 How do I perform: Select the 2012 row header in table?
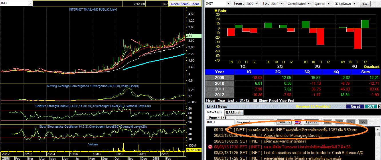pyautogui.click(x=220, y=95)
